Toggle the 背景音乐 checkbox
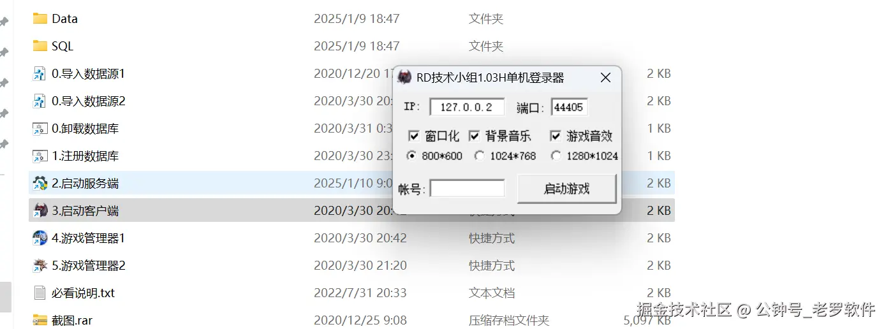This screenshot has height=329, width=886. coord(474,136)
